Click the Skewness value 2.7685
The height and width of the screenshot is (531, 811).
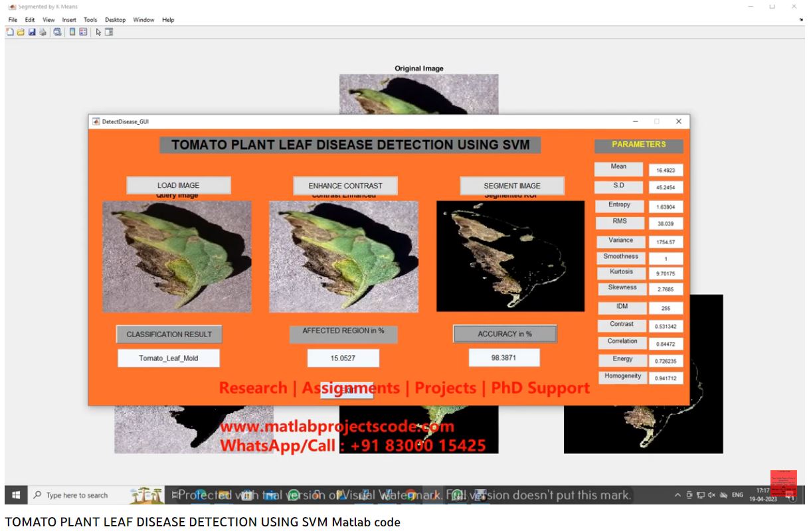666,290
